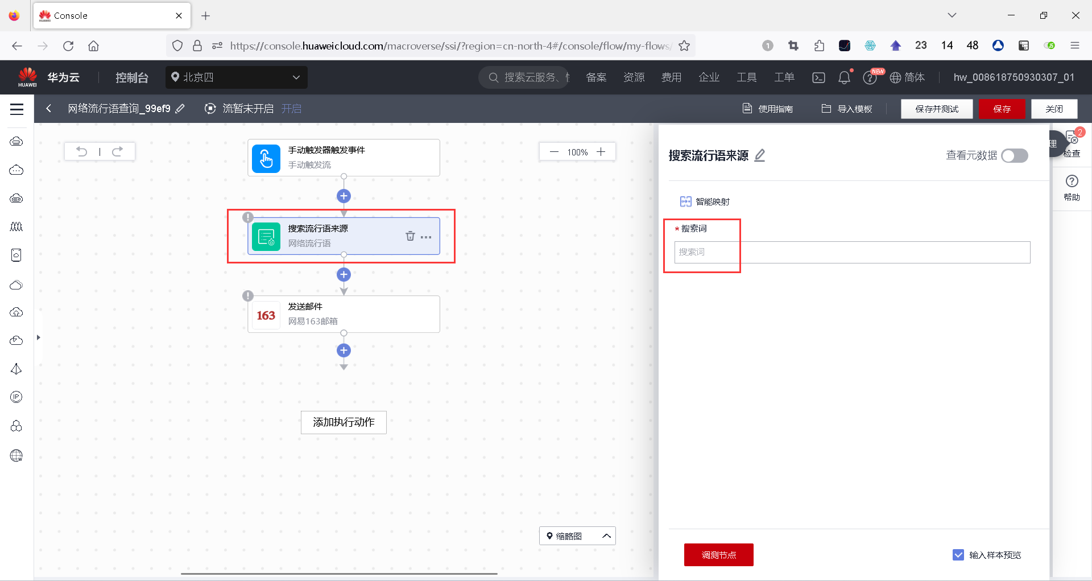
Task: Click the warning icon on 发送邮件 node
Action: tap(248, 296)
